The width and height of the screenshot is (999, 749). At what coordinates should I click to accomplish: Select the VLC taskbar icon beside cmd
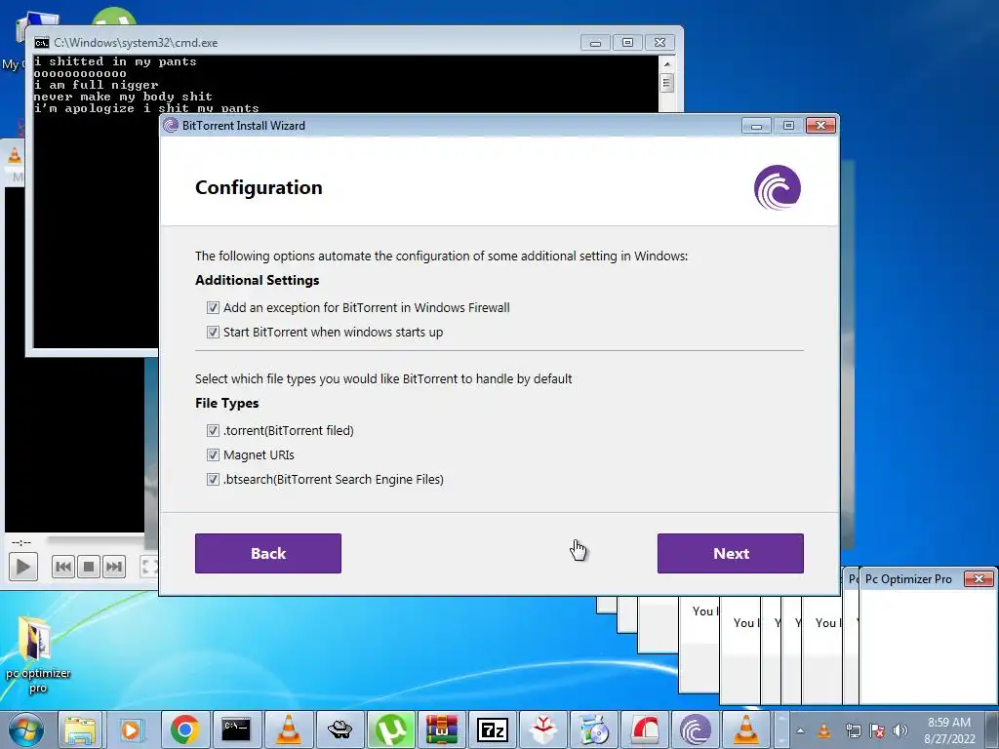[288, 729]
